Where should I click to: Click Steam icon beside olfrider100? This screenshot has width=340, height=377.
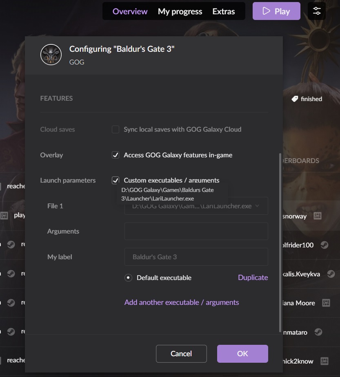(324, 245)
